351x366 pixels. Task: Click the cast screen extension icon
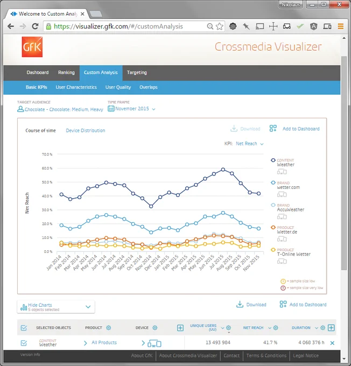[259, 26]
